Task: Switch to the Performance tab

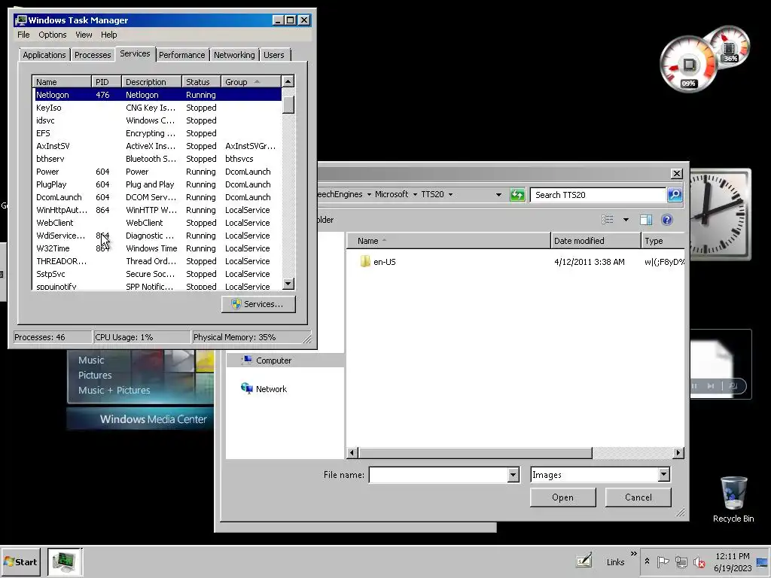Action: 181,55
